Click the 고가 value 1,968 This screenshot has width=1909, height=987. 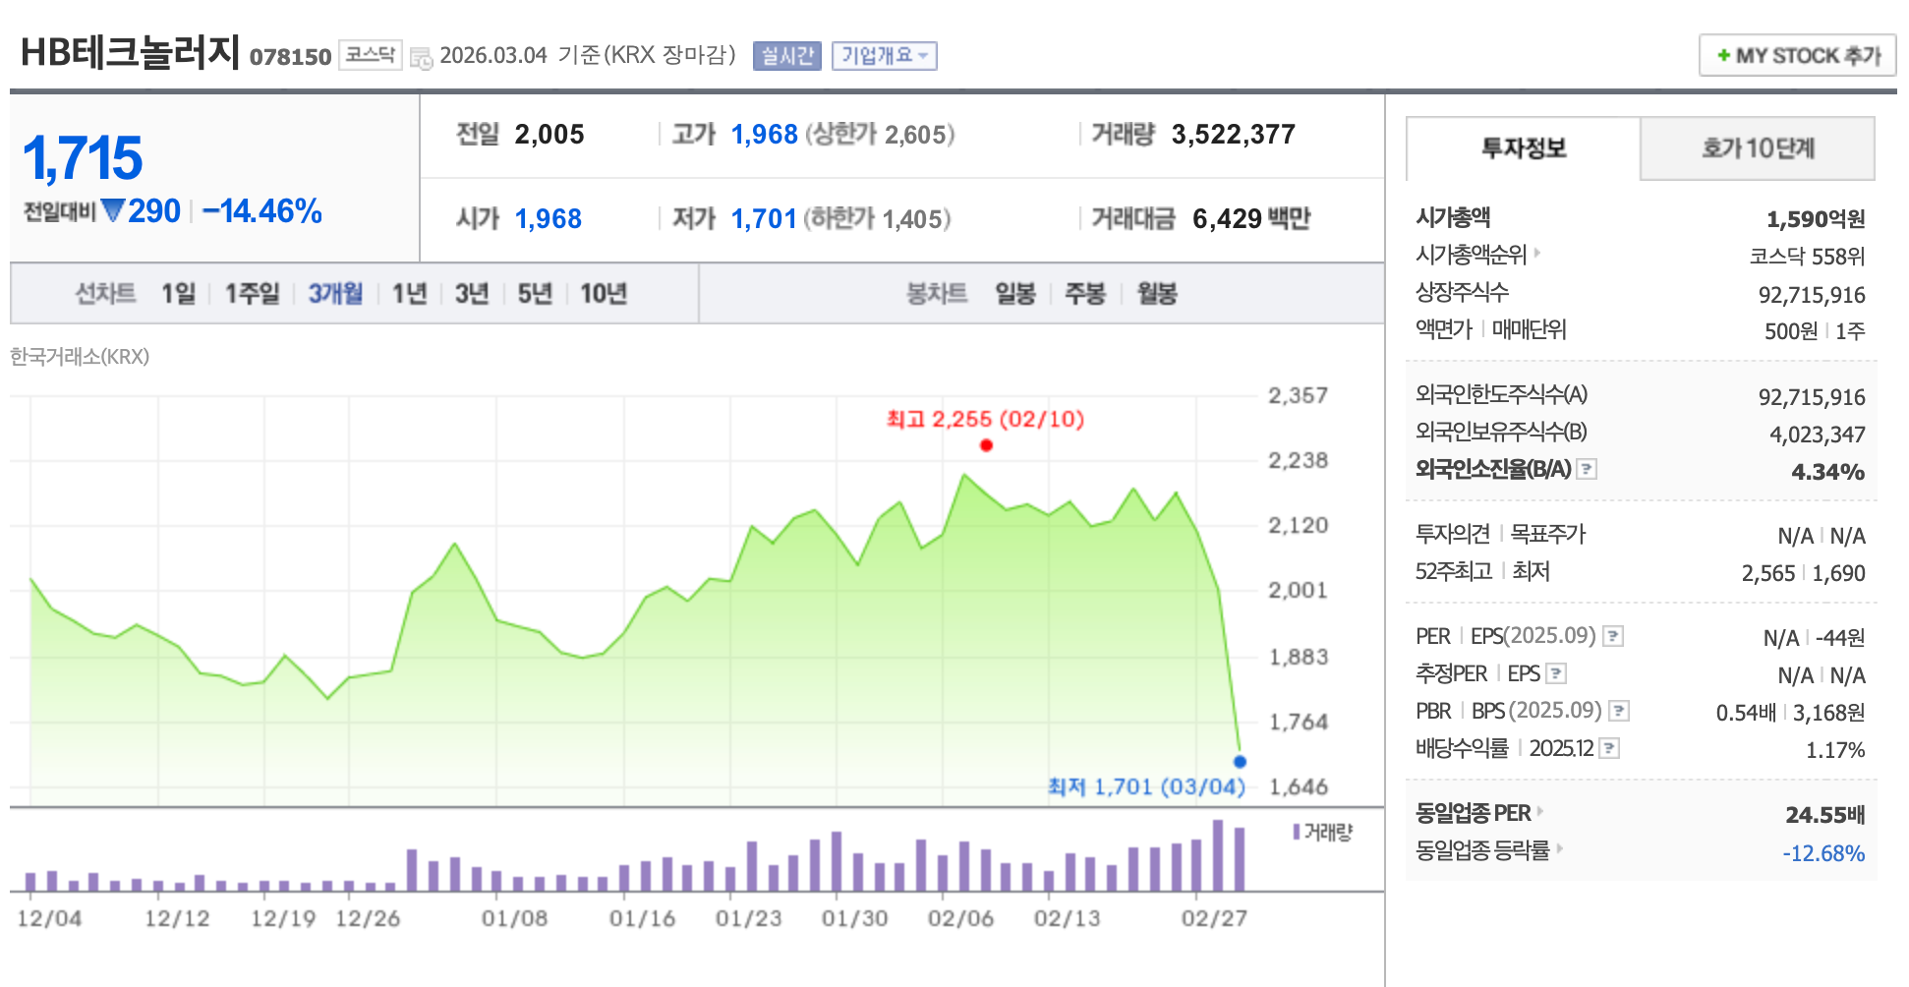pyautogui.click(x=764, y=135)
